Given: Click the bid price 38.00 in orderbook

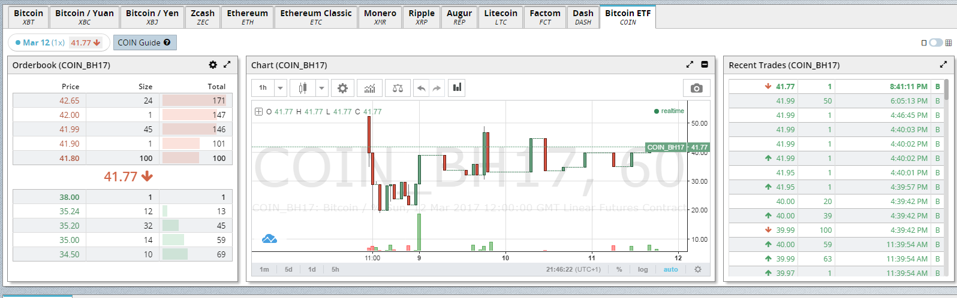Looking at the screenshot, I should (x=69, y=197).
